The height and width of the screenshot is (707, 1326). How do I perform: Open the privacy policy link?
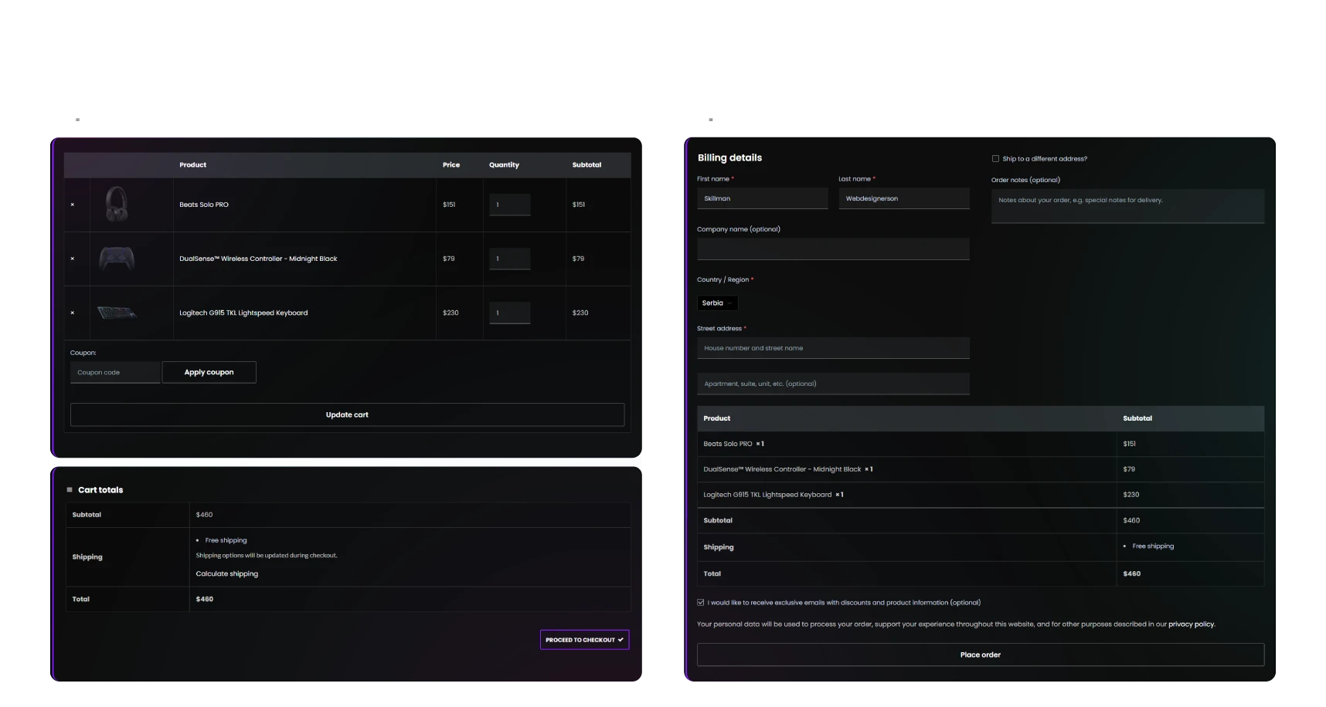(x=1191, y=624)
